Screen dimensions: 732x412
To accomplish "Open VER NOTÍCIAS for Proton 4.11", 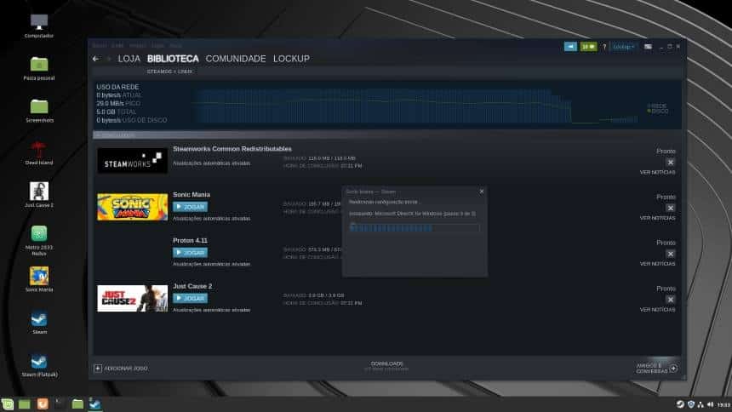I will pyautogui.click(x=657, y=264).
